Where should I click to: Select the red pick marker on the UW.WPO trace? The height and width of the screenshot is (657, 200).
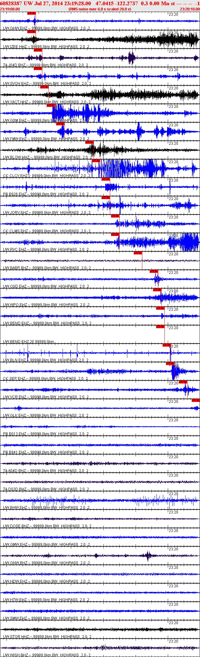(x=157, y=290)
